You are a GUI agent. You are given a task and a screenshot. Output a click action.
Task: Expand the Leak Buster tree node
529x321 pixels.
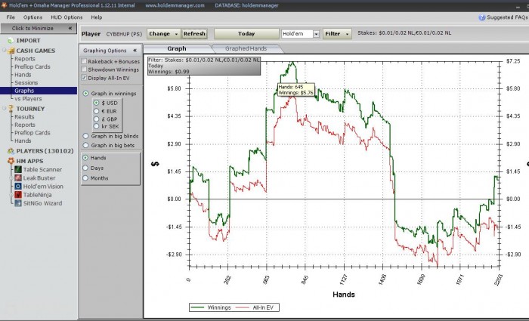tap(11, 178)
